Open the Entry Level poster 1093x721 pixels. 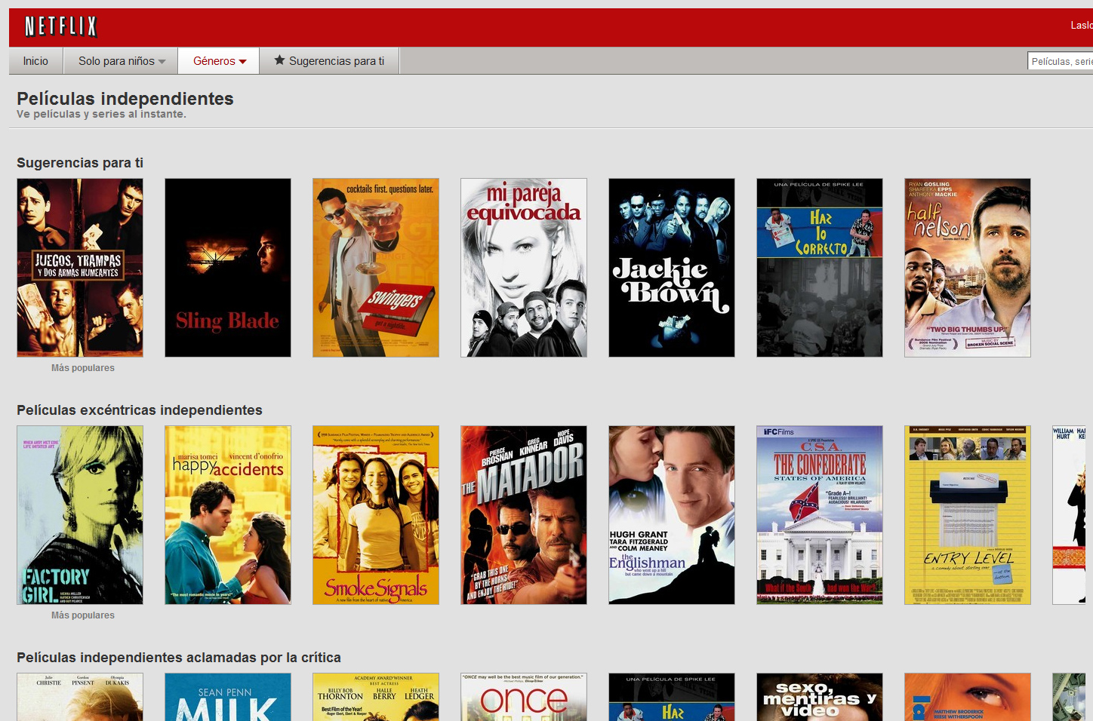point(968,515)
